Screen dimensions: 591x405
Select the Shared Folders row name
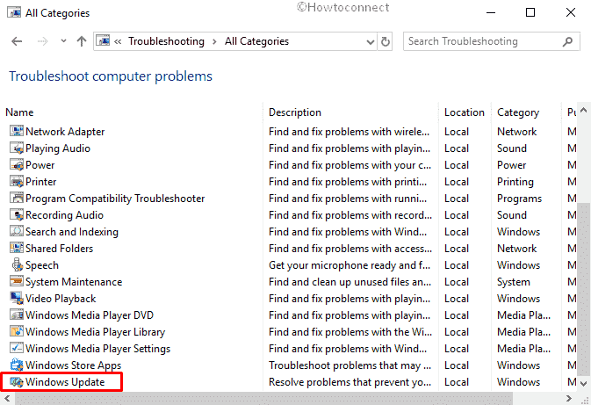[x=59, y=249]
